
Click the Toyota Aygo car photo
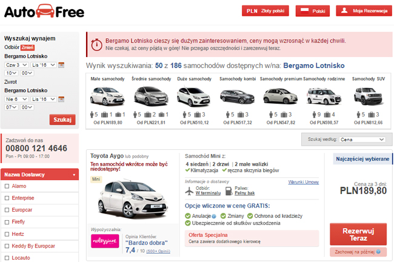(132, 199)
